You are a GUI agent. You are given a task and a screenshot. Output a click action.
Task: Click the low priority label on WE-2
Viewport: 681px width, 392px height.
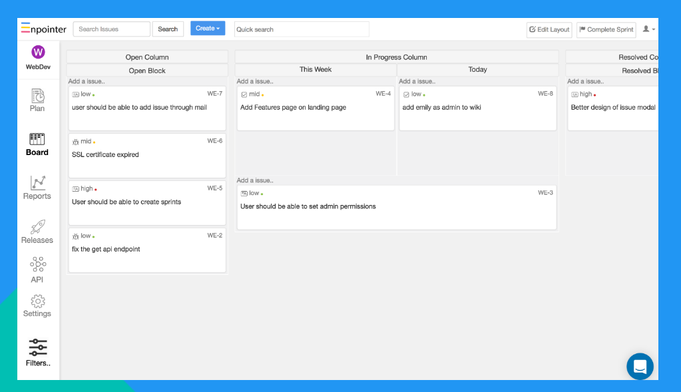[x=86, y=236]
